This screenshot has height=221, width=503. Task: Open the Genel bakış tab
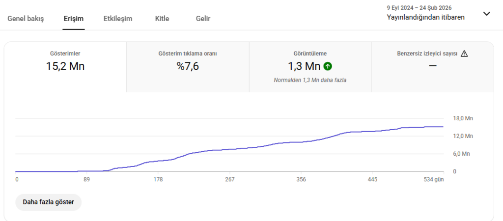tap(26, 19)
